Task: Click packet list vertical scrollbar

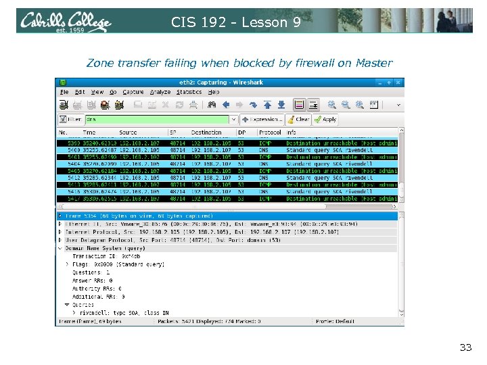Action: click(401, 165)
